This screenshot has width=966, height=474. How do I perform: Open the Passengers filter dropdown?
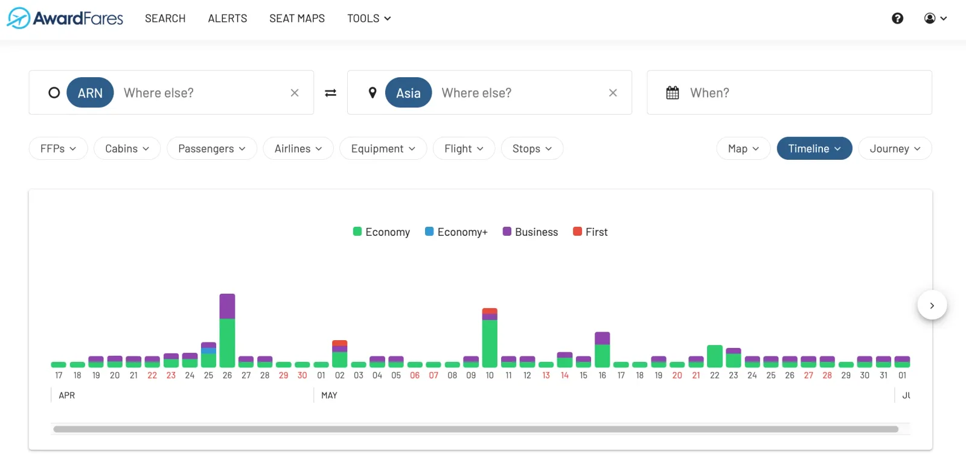pos(212,148)
